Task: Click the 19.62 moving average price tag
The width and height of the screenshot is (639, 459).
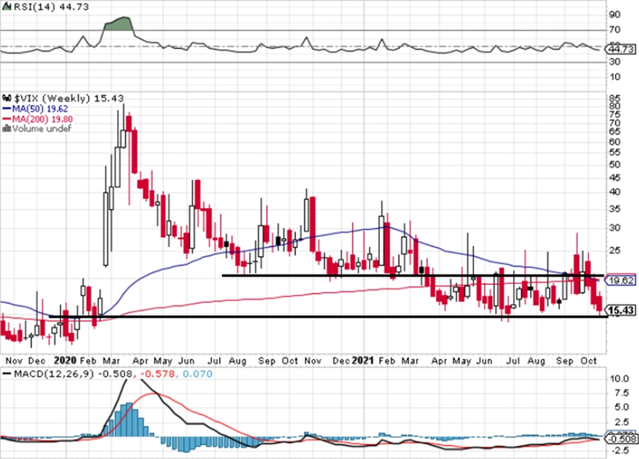Action: point(620,280)
